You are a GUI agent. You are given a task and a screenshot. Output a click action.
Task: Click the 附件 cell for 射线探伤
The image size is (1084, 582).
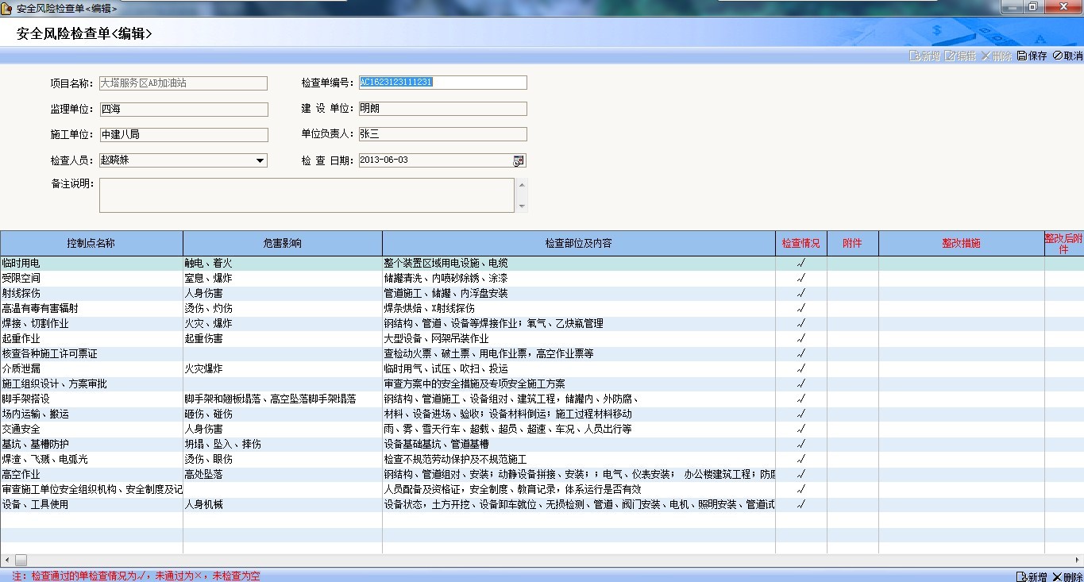[x=852, y=294]
